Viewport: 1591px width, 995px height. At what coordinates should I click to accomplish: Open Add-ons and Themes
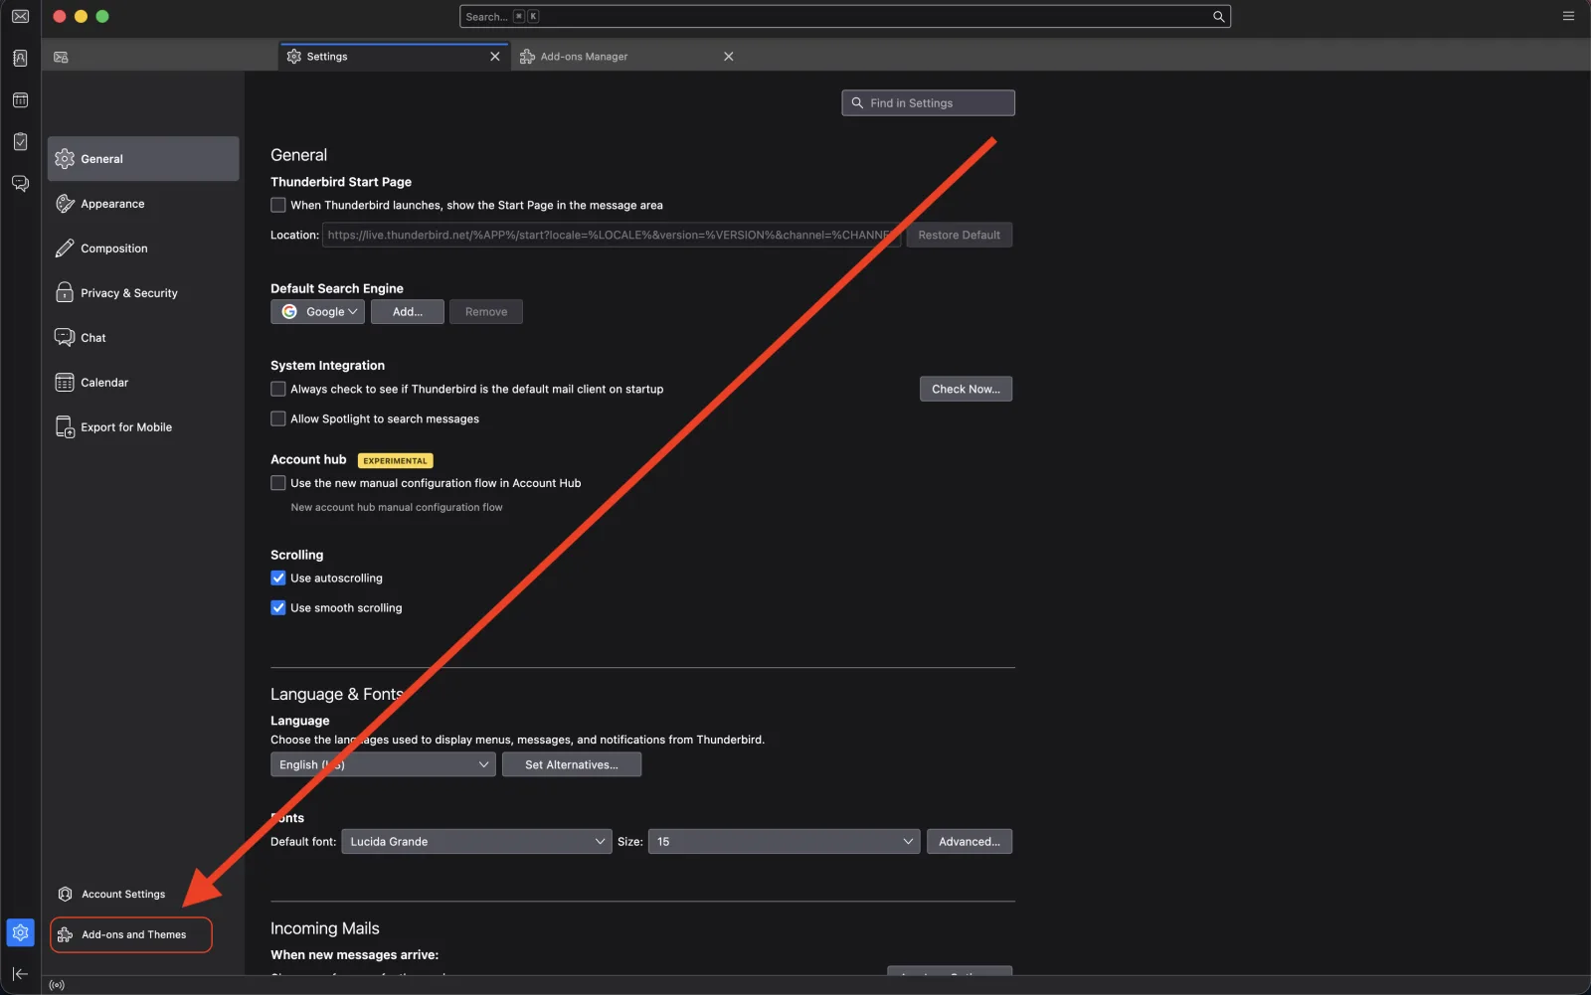(131, 934)
